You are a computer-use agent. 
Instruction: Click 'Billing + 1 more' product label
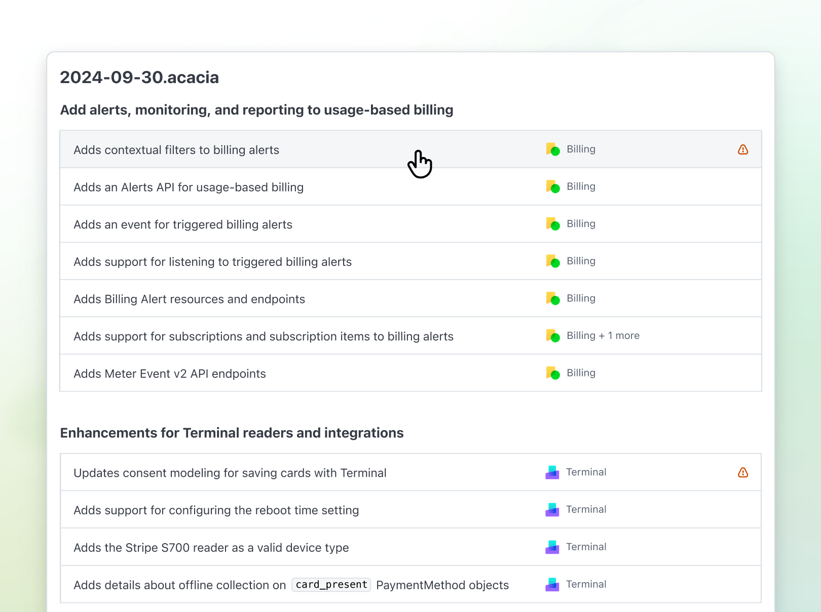[603, 336]
